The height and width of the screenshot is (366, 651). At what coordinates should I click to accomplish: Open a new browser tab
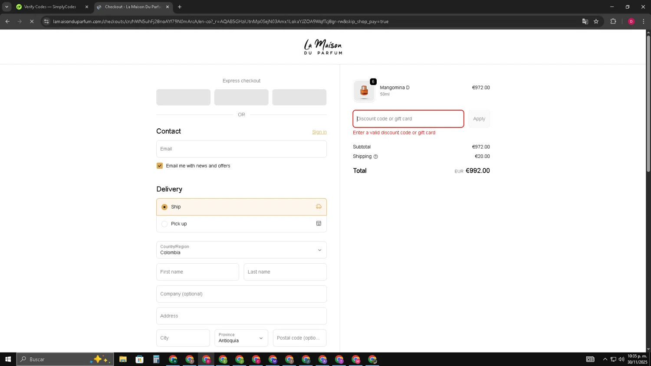point(180,7)
